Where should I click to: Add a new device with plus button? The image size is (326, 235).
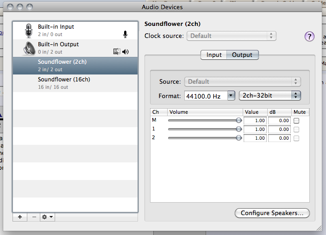[20, 217]
